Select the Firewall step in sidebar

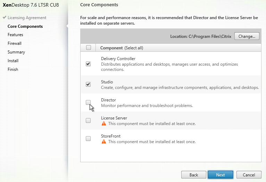[x=15, y=43]
